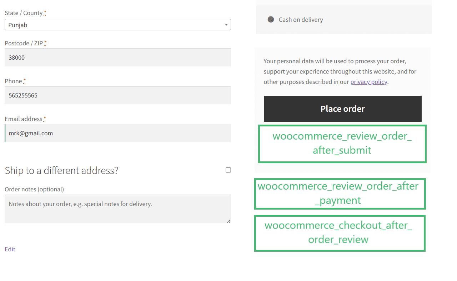Focus the Postcode / ZIP field containing 38000
Viewport: 457px width, 281px height.
pos(117,57)
